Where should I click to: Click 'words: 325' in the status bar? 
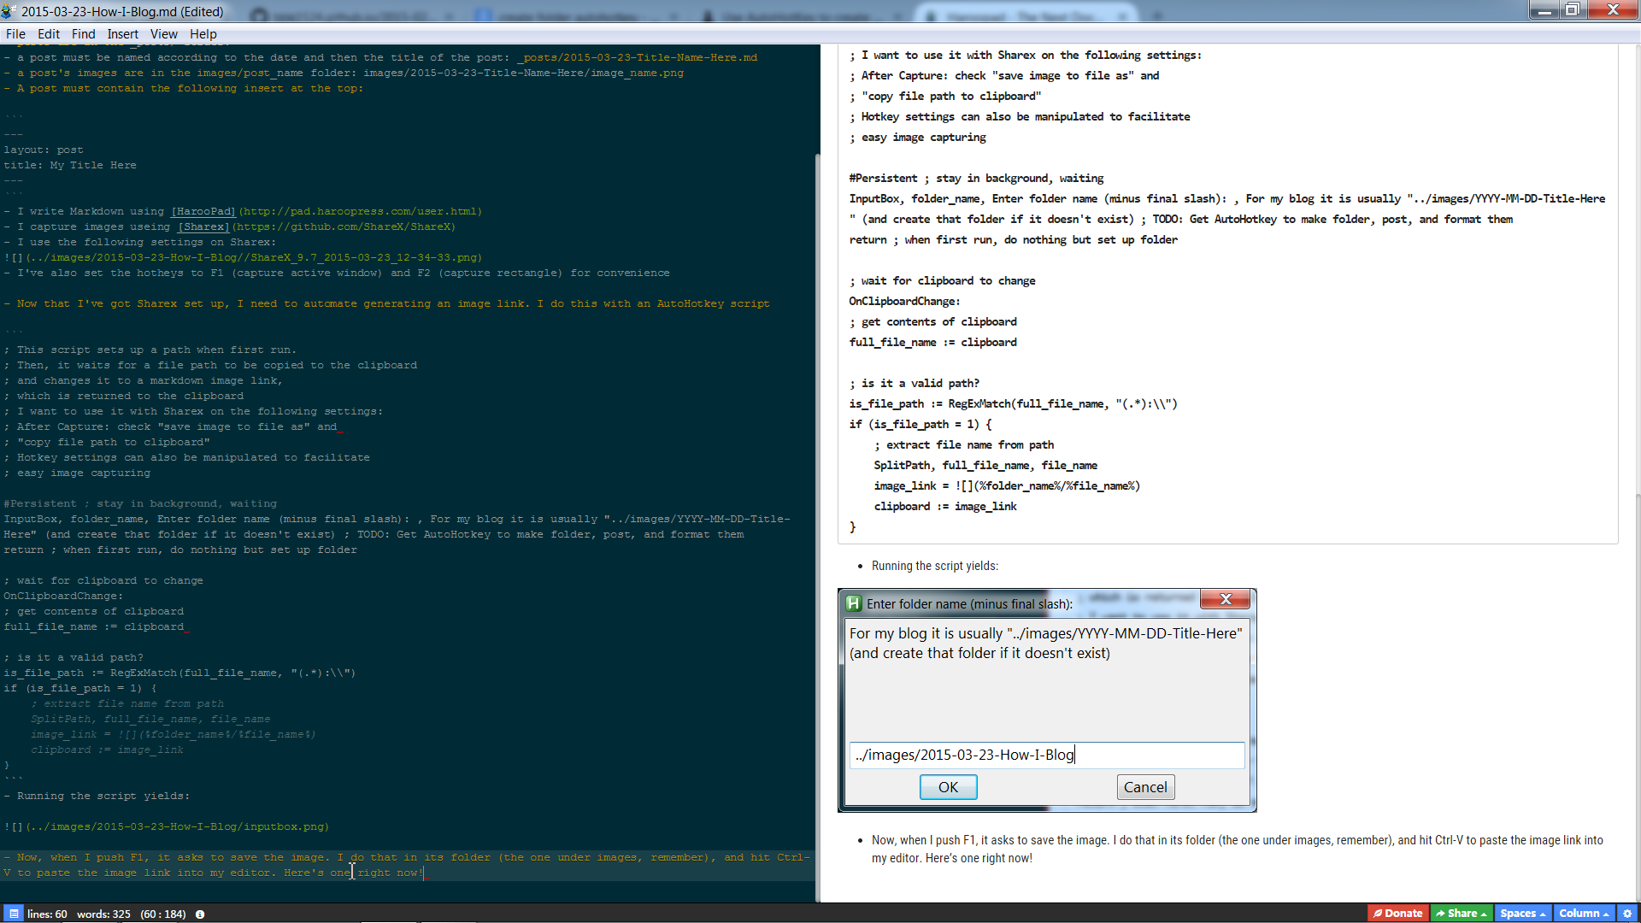pyautogui.click(x=103, y=914)
